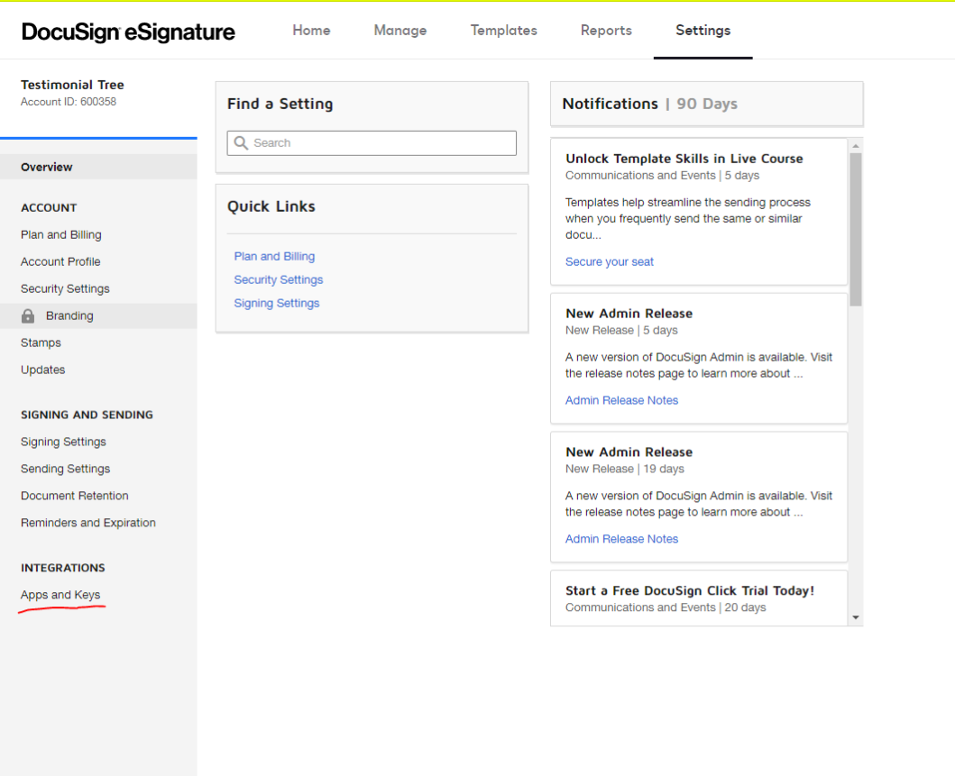Open Document Retention settings
The image size is (955, 776).
click(74, 496)
